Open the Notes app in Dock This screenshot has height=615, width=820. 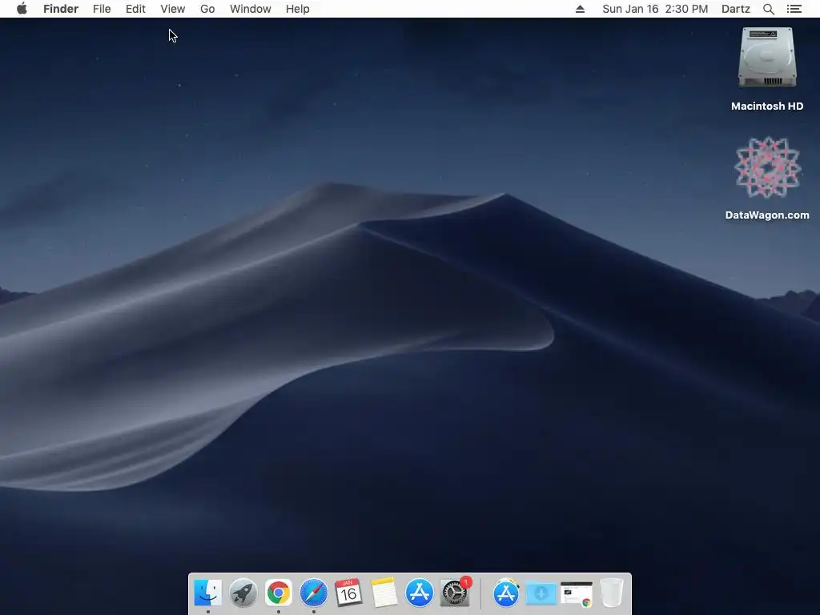tap(384, 593)
